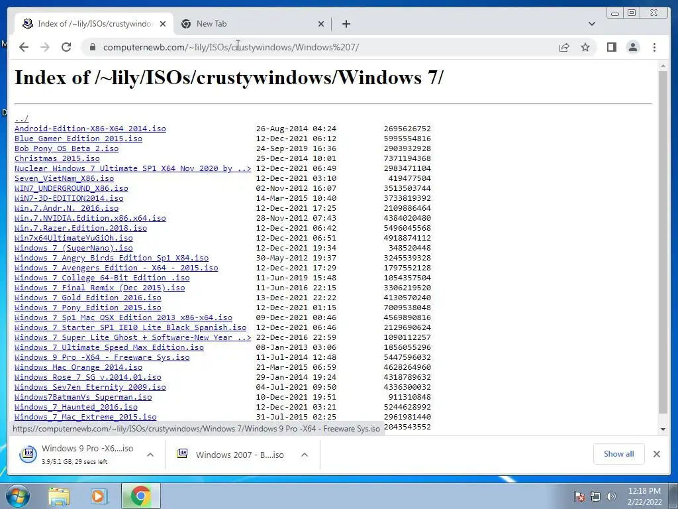Image resolution: width=678 pixels, height=509 pixels.
Task: View site info via the padlock icon
Action: 92,47
